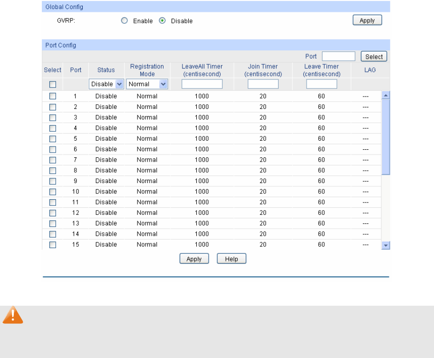Click 1000 LeaveAll value for port 3
Screen dimensions: 434x358
click(x=202, y=117)
